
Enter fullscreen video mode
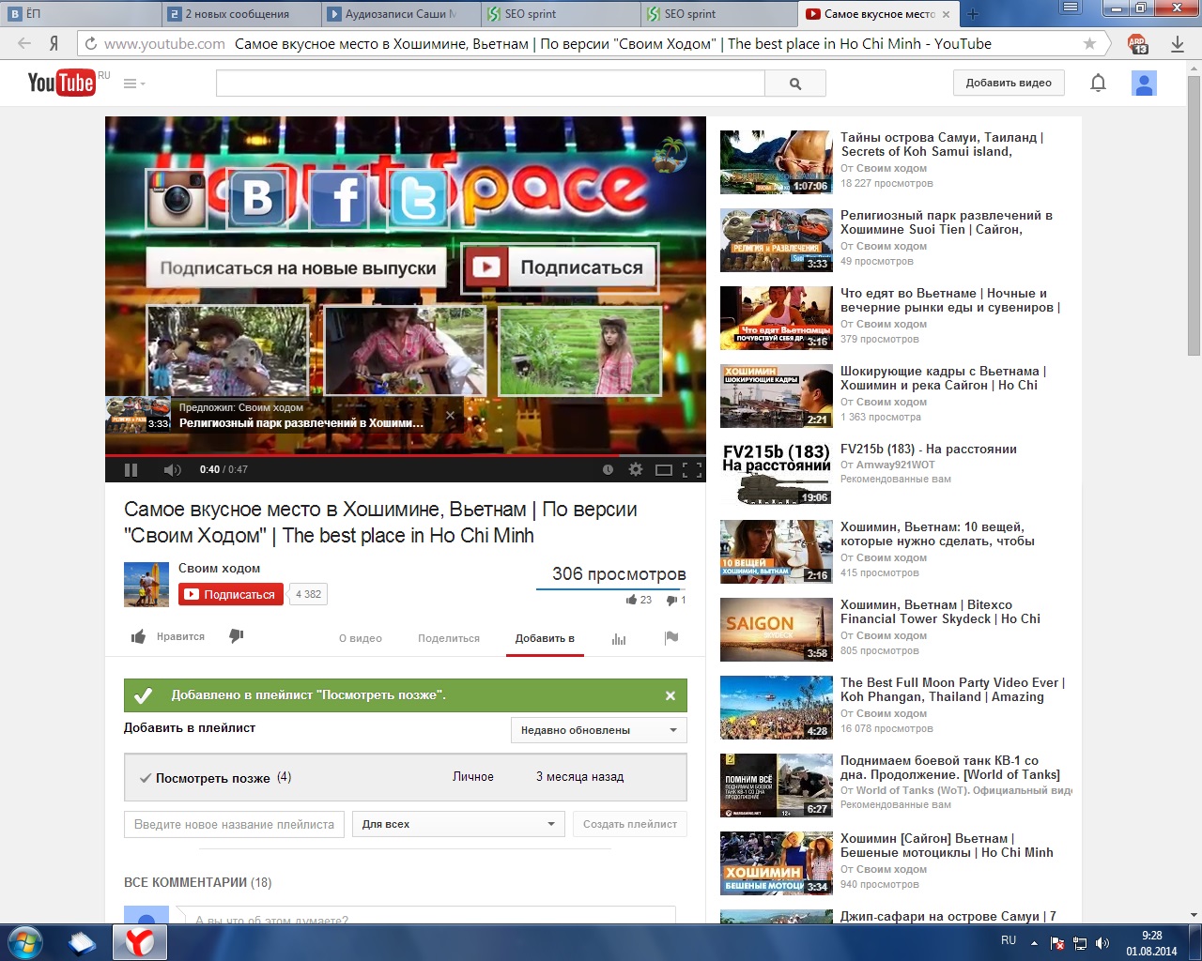(x=692, y=469)
